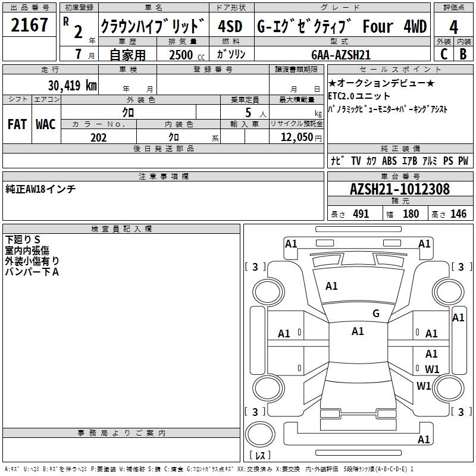
Task: Click the exterior grade C cell
Action: tap(443, 53)
